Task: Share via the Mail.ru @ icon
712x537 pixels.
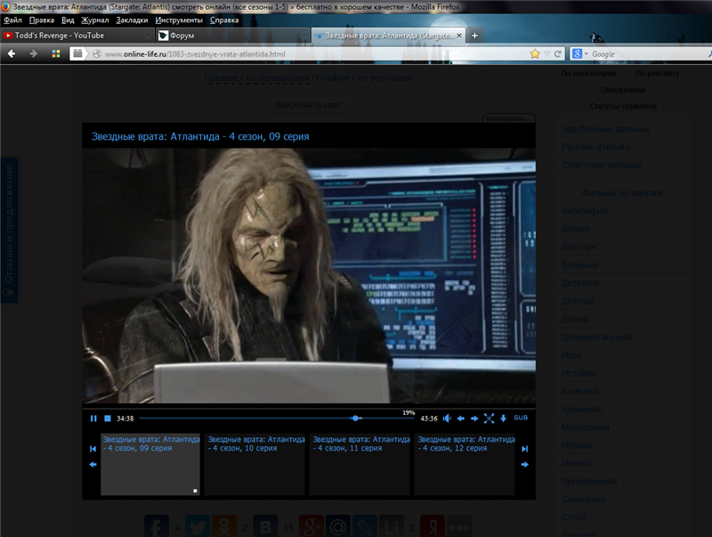Action: coord(338,526)
